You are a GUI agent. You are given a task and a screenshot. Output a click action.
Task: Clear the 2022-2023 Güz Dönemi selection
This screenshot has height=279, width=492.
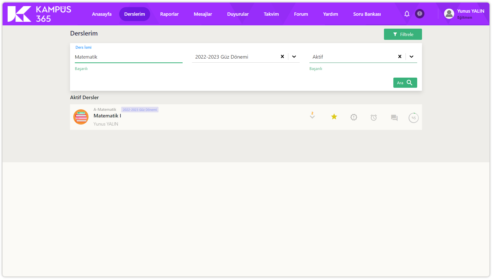(282, 57)
